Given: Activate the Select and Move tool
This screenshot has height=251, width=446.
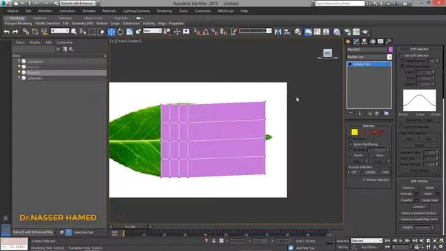Looking at the screenshot, I should pos(111,31).
